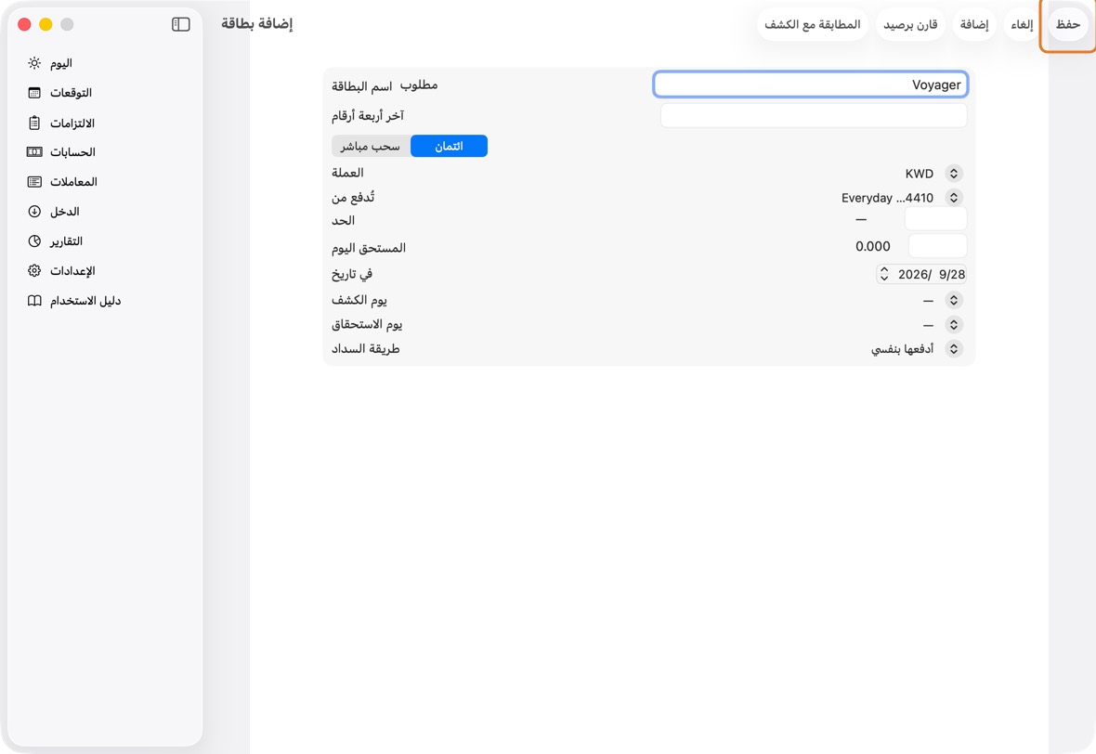
Task: Select the سحب مباشر card type segment
Action: tap(371, 146)
